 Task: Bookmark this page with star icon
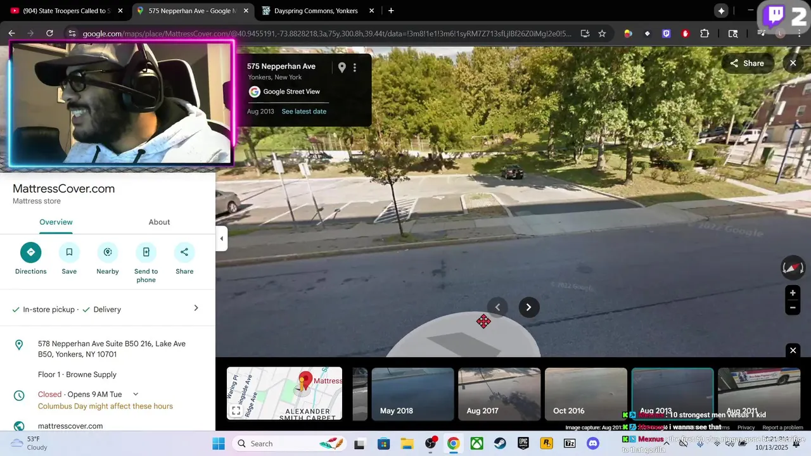(602, 34)
